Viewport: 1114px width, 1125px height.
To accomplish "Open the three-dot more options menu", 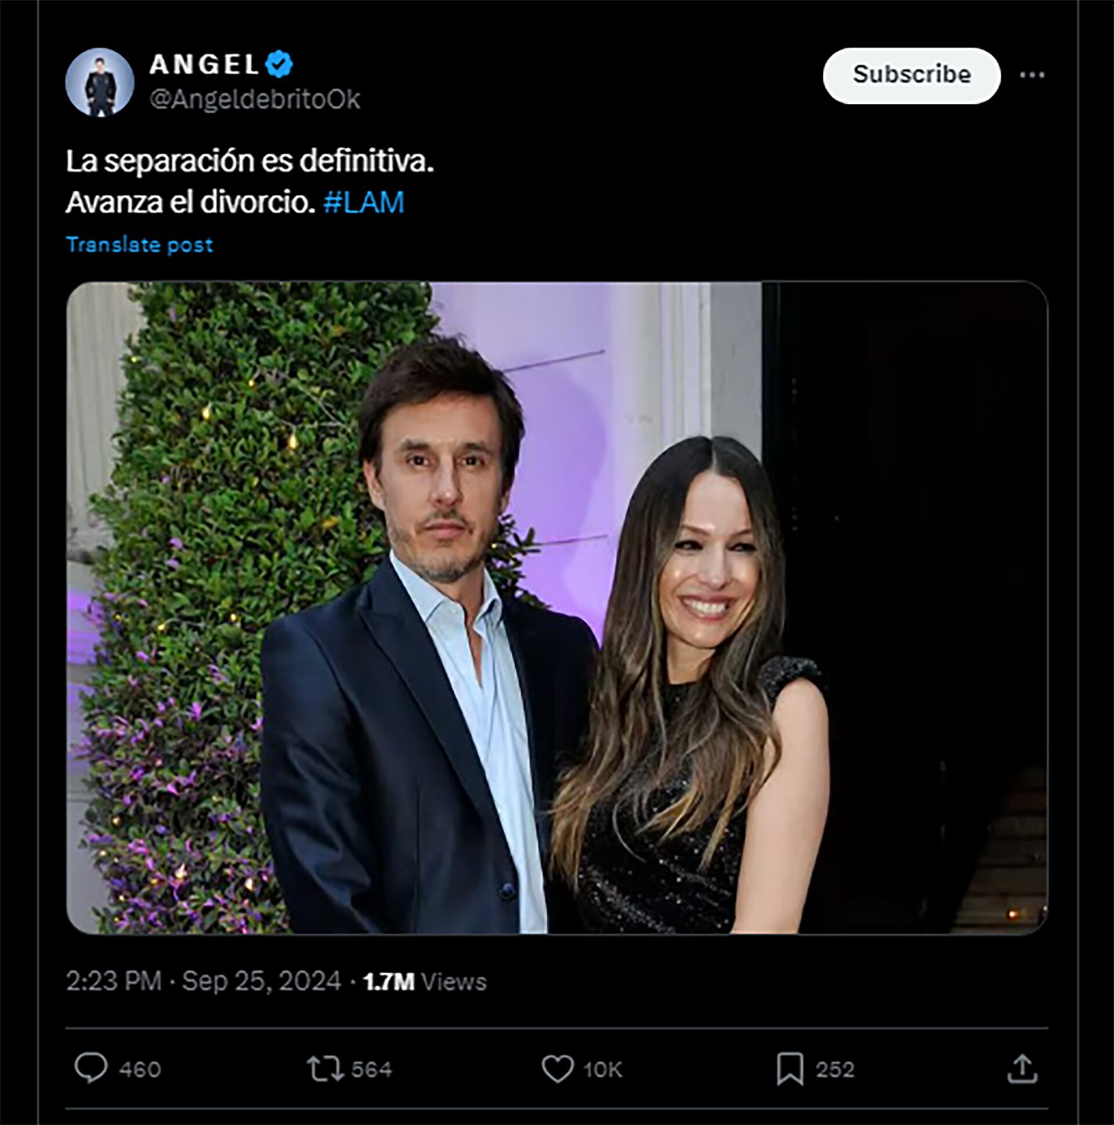I will (1032, 75).
